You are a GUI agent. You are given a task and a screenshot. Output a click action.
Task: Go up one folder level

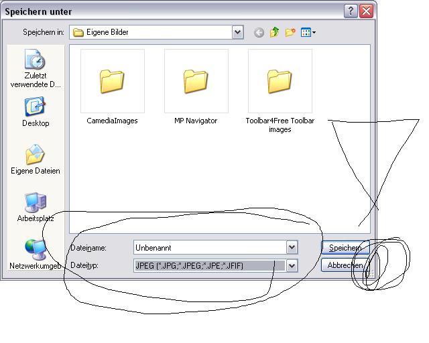(275, 32)
